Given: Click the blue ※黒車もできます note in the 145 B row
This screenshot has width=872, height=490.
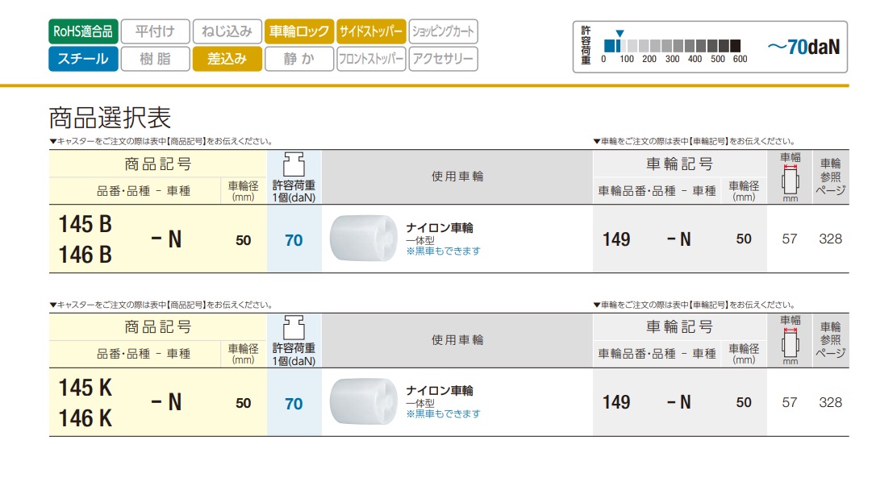Looking at the screenshot, I should [x=443, y=251].
